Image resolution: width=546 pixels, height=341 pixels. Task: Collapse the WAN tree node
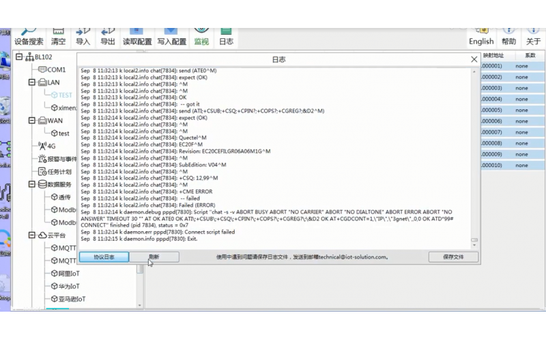click(x=32, y=121)
